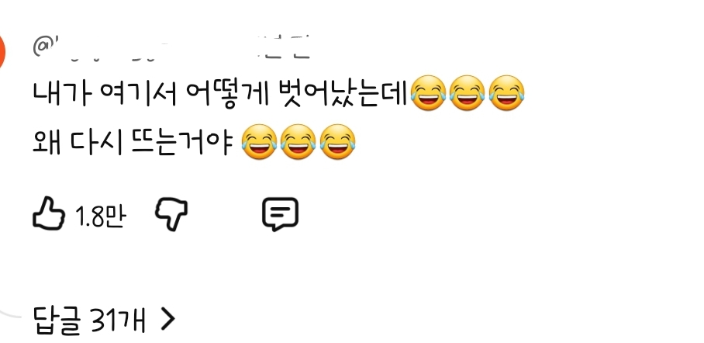Click the last laughing emoji on first line
The image size is (704, 343).
click(x=506, y=93)
